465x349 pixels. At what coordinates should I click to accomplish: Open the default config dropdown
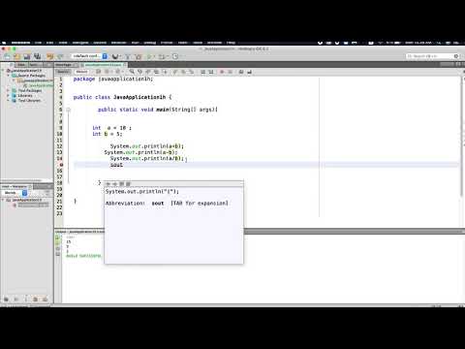coord(89,56)
